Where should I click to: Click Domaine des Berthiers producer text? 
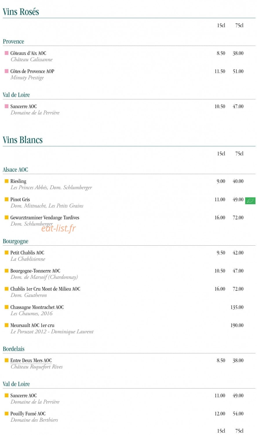pos(34,420)
